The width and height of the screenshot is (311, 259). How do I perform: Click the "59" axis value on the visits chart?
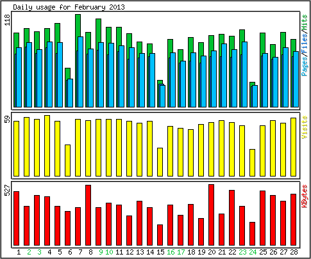tap(8, 119)
